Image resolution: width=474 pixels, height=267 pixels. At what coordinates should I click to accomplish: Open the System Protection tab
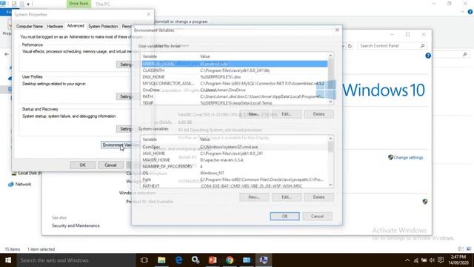pos(103,27)
